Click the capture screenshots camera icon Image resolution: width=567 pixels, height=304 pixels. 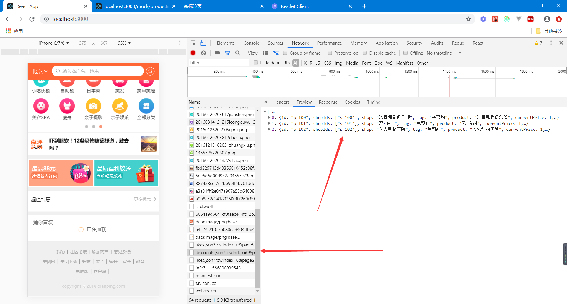tap(217, 53)
